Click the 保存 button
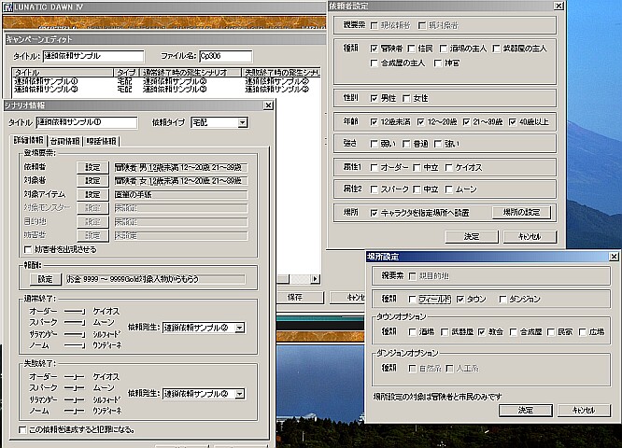This screenshot has height=448, width=622. (294, 296)
